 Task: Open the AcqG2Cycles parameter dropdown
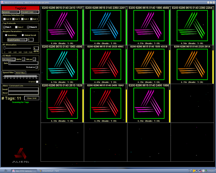(17, 39)
